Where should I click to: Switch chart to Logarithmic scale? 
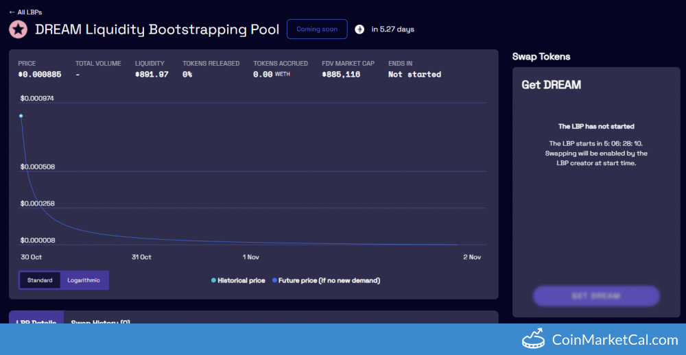pos(84,280)
